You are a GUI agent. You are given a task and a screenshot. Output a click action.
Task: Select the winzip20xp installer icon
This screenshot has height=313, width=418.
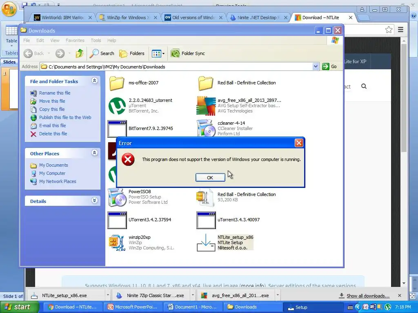(117, 242)
